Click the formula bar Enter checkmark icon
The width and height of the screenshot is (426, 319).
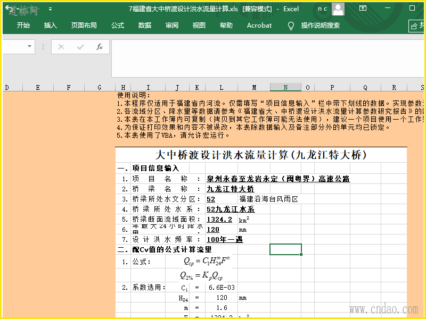tap(80, 47)
